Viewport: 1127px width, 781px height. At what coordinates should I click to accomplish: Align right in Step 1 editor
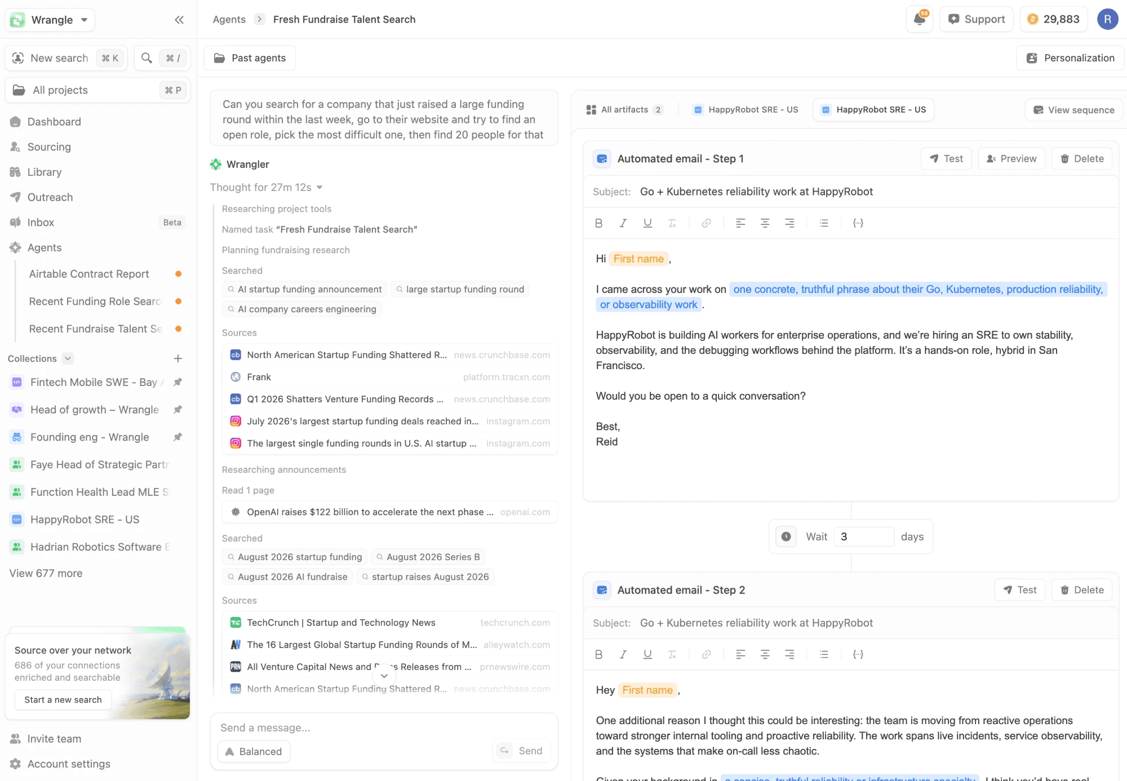[x=789, y=223]
